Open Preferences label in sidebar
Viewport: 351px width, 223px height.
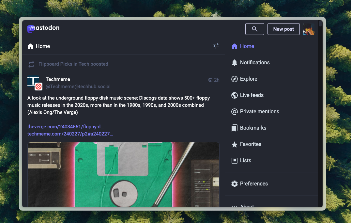click(x=254, y=184)
